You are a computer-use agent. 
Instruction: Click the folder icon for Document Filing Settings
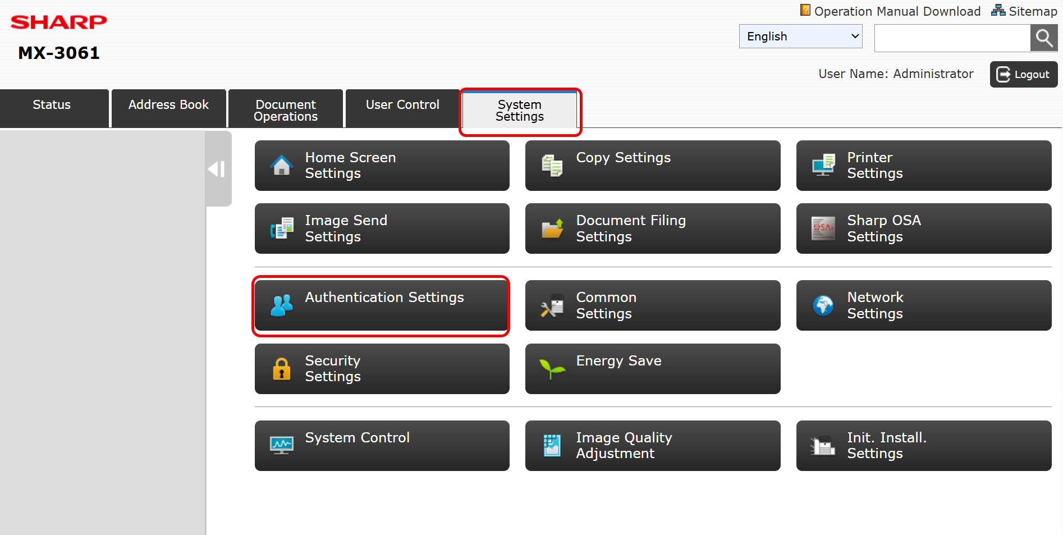click(x=552, y=229)
